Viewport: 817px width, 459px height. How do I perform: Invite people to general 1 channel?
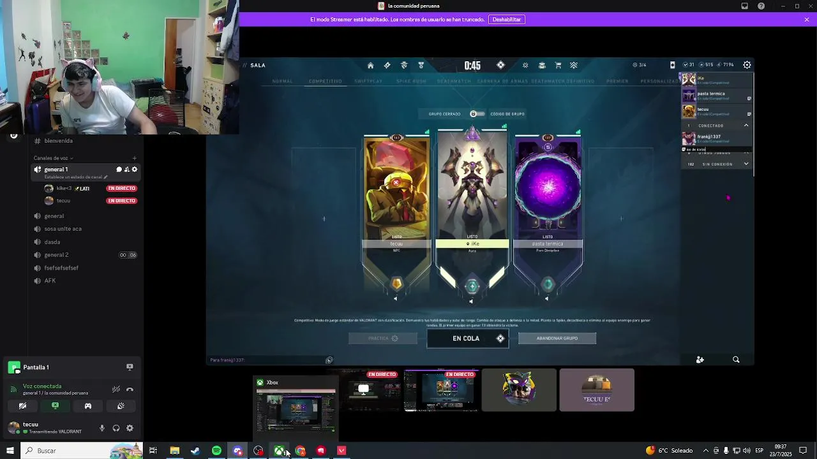click(126, 170)
